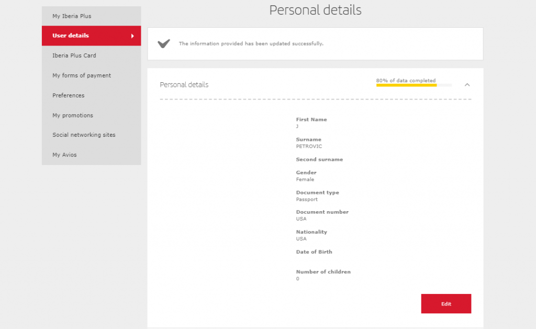Click the Edit button
This screenshot has width=536, height=329.
click(446, 304)
